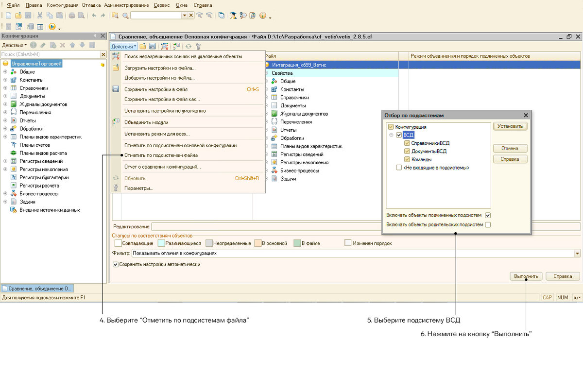
Task: Open the Сервис menu
Action: pos(162,5)
